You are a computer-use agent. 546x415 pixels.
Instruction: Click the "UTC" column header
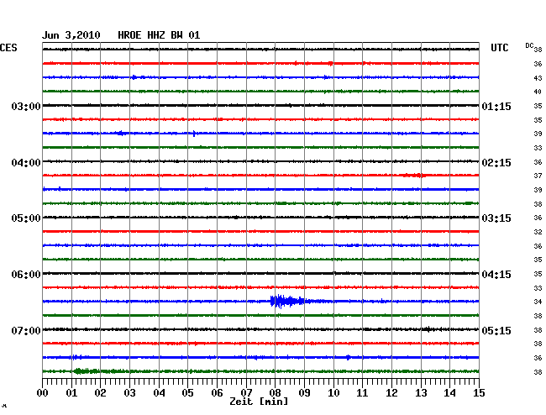499,48
